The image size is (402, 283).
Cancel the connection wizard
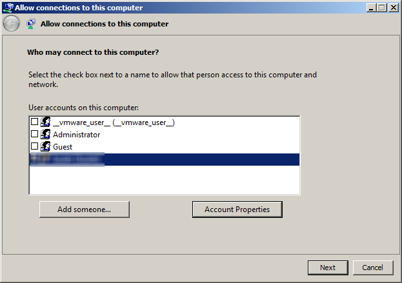(x=373, y=268)
